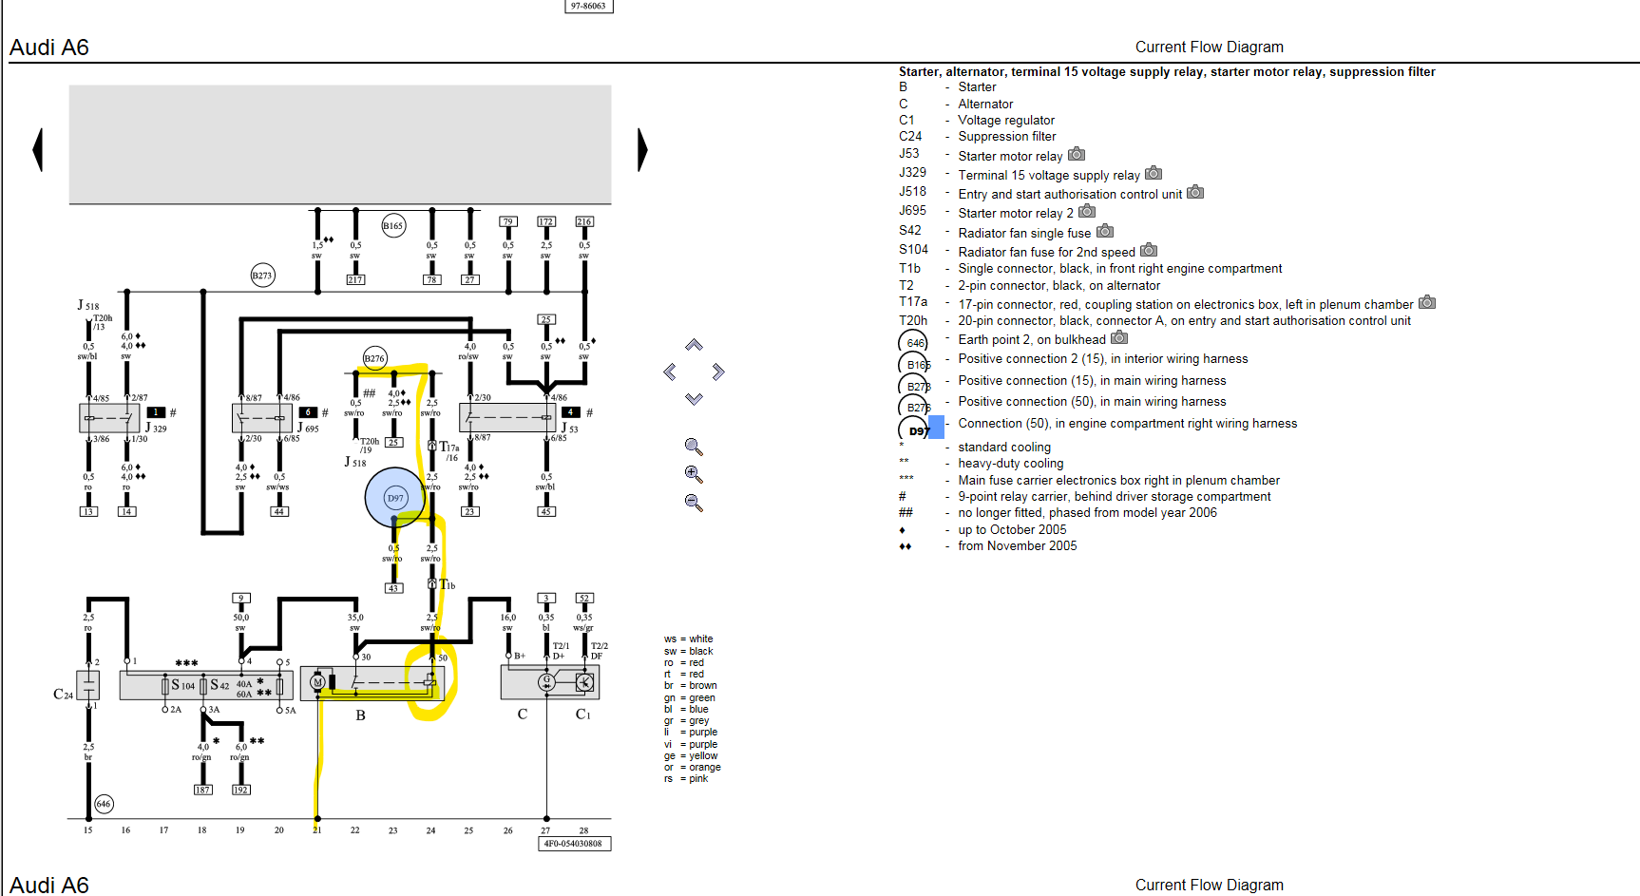Click the zoom in magnifier icon

pyautogui.click(x=694, y=474)
